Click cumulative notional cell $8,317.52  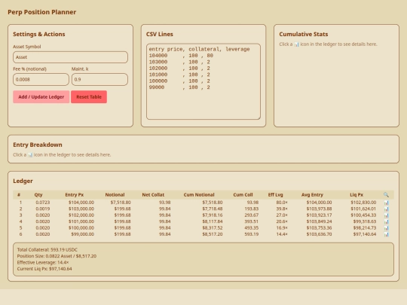pos(213,227)
